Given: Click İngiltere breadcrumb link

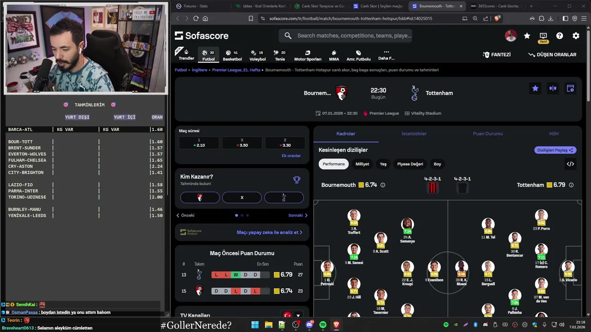Looking at the screenshot, I should tap(199, 70).
